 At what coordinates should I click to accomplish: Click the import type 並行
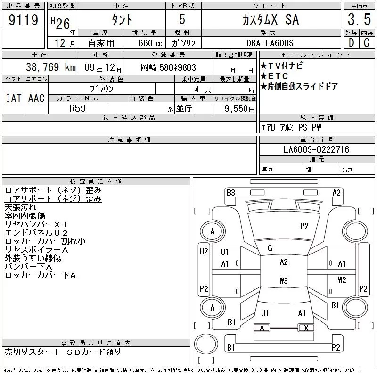click(184, 108)
